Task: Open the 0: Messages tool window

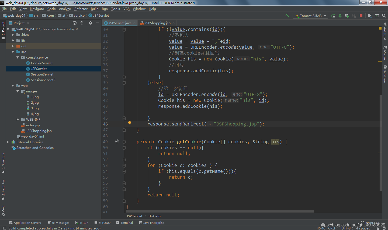Action: coord(58,222)
